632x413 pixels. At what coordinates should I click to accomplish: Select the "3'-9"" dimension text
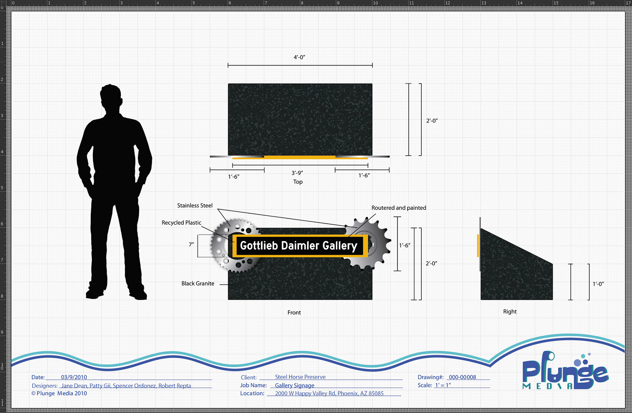pyautogui.click(x=297, y=173)
